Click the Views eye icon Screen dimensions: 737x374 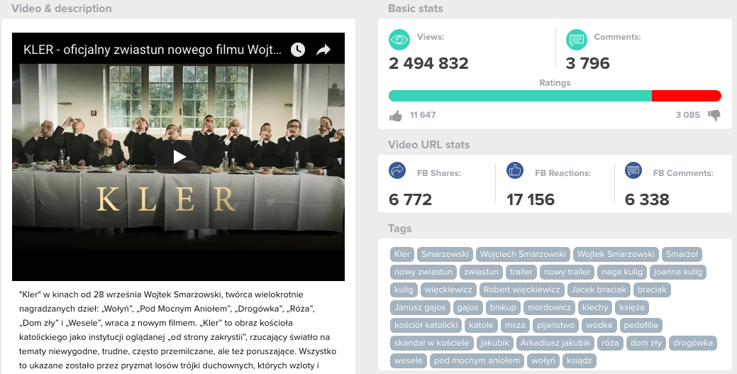pyautogui.click(x=399, y=40)
